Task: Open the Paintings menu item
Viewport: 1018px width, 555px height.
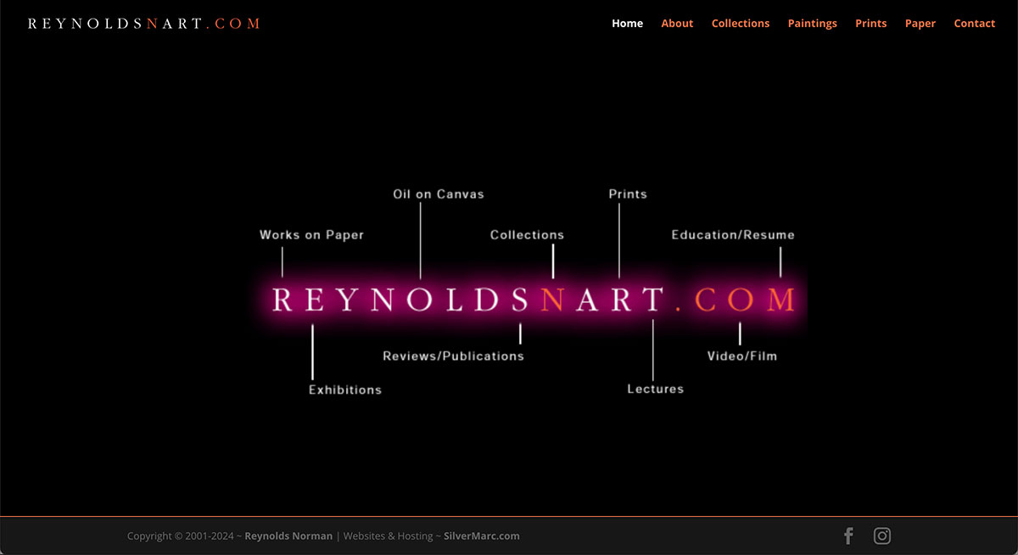Action: point(812,24)
